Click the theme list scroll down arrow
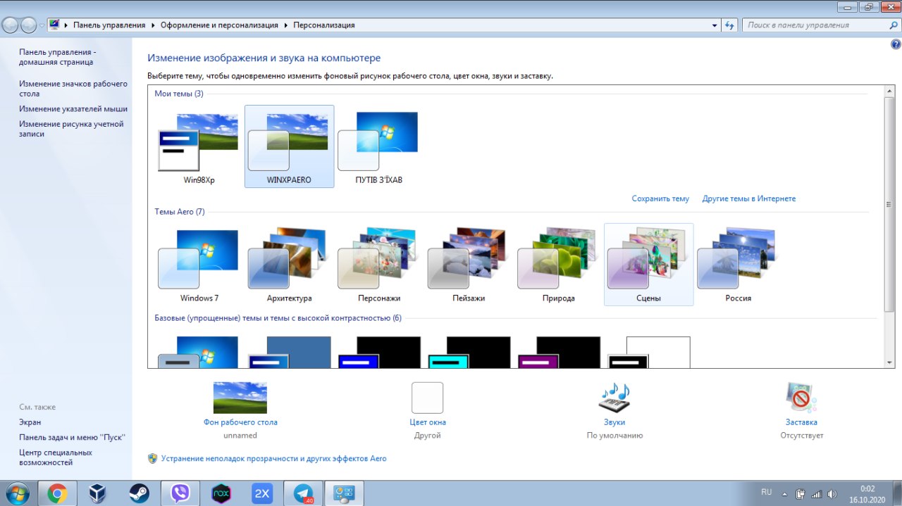Viewport: 902px width, 506px height. (x=890, y=362)
